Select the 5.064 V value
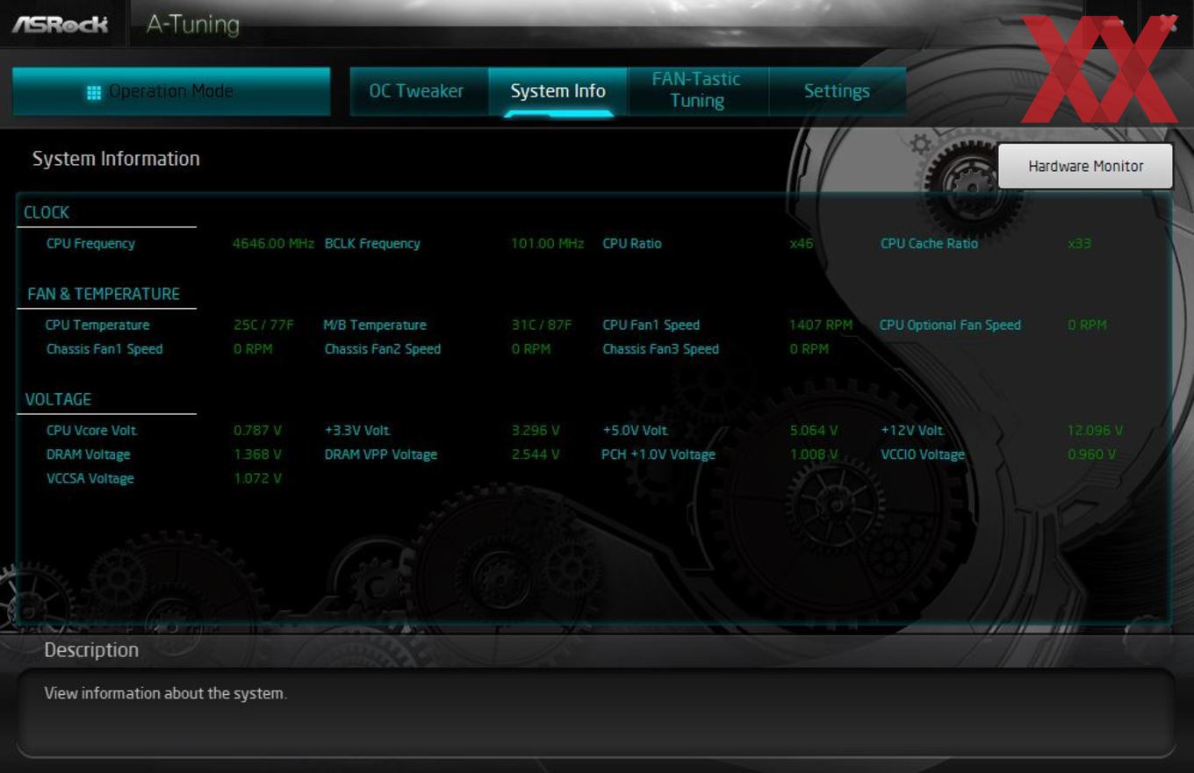1194x773 pixels. coord(814,430)
